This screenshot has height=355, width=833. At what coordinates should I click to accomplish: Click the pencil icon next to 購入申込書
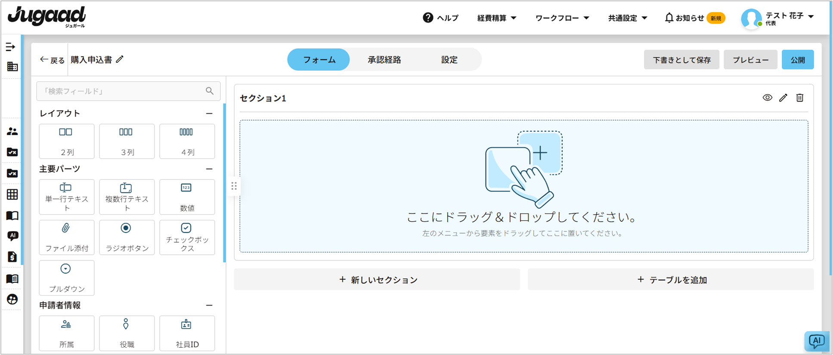(120, 59)
